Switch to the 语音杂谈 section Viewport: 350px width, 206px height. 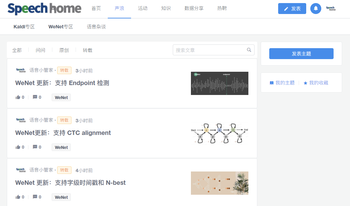[x=96, y=27]
